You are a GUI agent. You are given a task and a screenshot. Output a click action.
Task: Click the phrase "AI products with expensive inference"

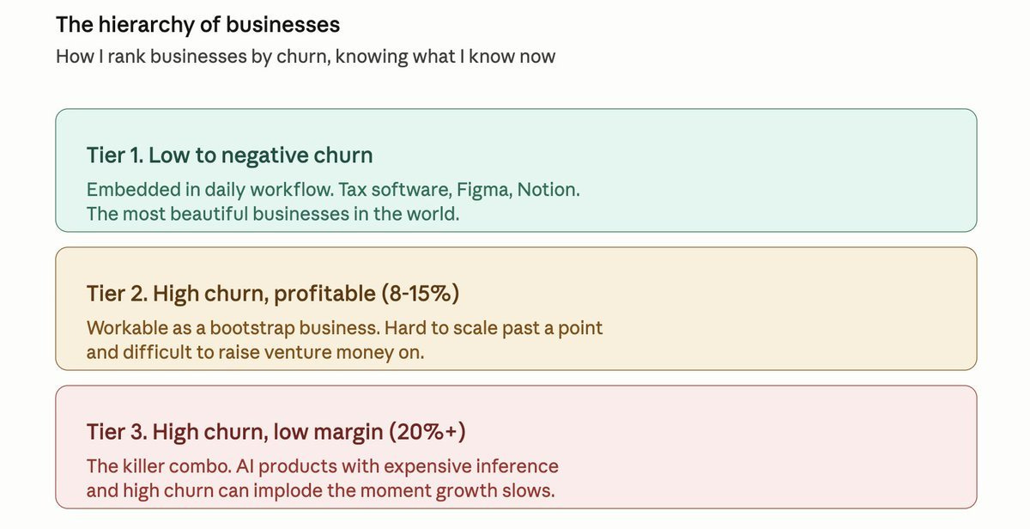[x=398, y=466]
